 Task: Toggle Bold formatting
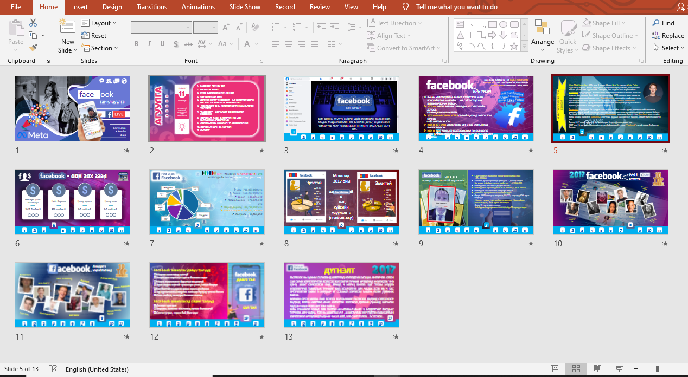[136, 44]
